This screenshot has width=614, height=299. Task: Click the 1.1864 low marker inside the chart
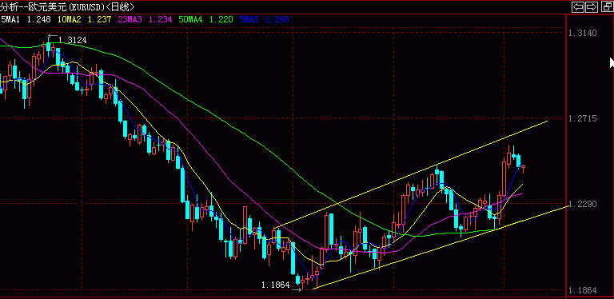point(275,285)
